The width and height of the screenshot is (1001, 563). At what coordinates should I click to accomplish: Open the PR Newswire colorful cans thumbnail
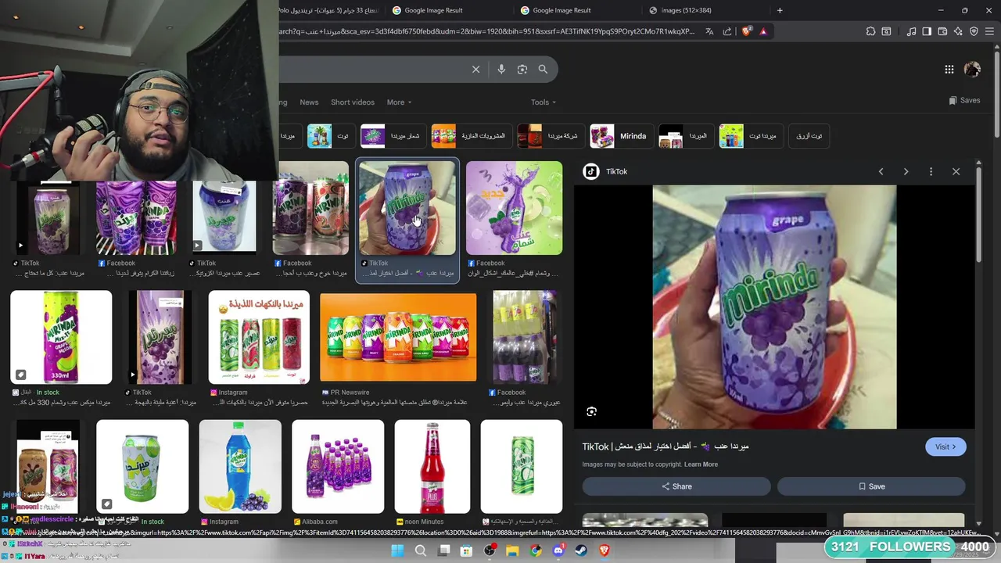coord(398,337)
